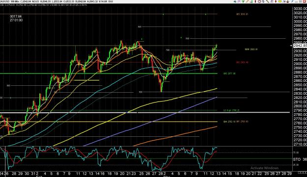307x177 pixels.
Task: Click the 3030.00 price axis label
Action: pyautogui.click(x=300, y=9)
